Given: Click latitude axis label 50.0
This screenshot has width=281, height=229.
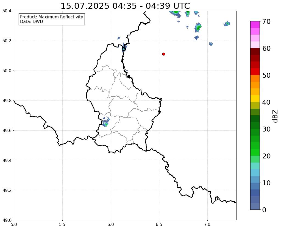Looking at the screenshot, I should click(7, 71).
